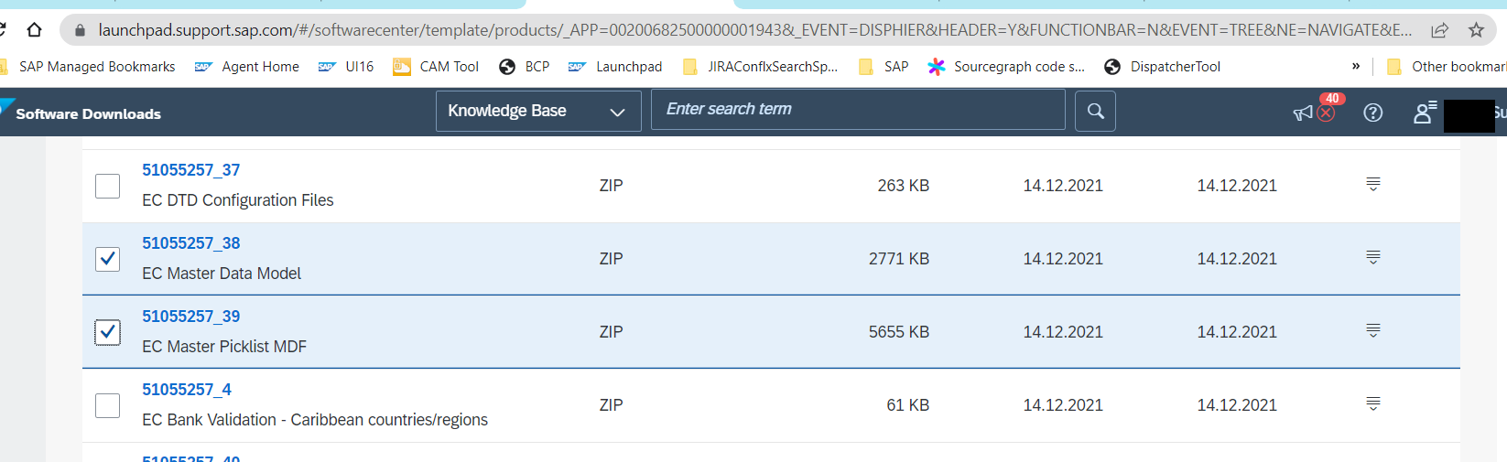Screen dimensions: 1507x462
Task: Open the Sourcegraph code search bookmark
Action: click(x=1006, y=67)
